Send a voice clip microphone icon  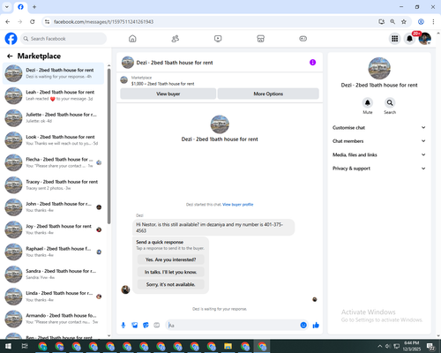123,325
